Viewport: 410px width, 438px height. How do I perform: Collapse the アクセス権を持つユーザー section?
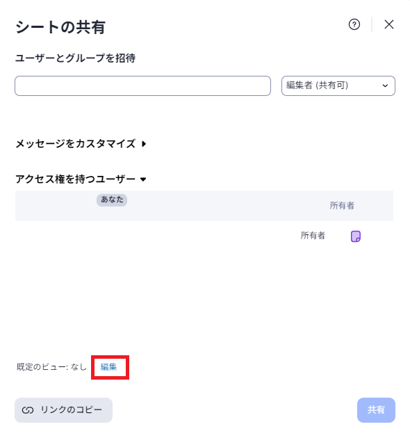[81, 179]
